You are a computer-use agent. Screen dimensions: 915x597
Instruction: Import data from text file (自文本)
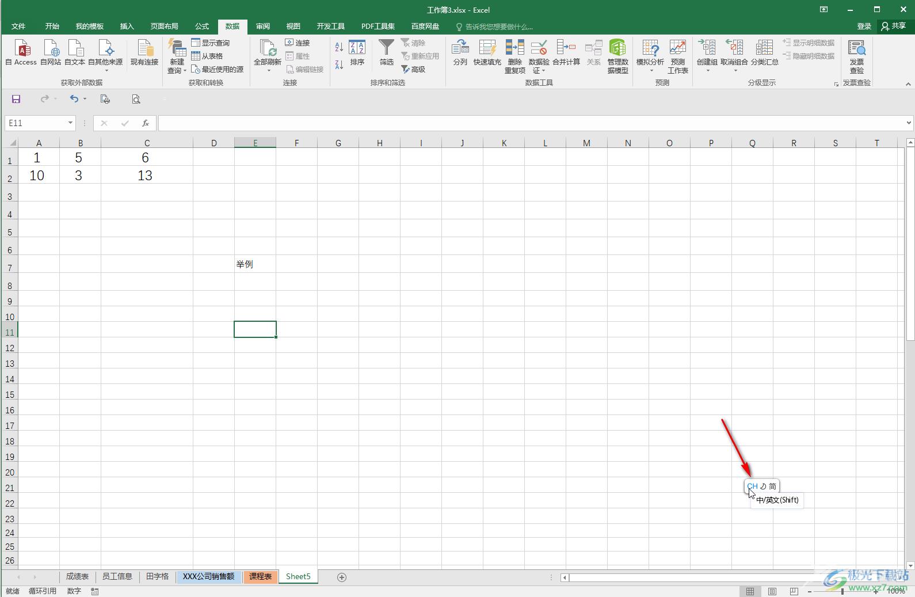pyautogui.click(x=75, y=52)
